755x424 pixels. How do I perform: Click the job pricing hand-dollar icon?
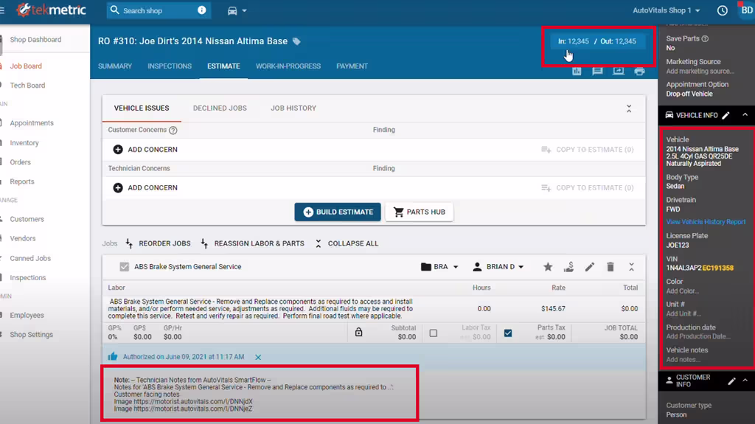568,267
